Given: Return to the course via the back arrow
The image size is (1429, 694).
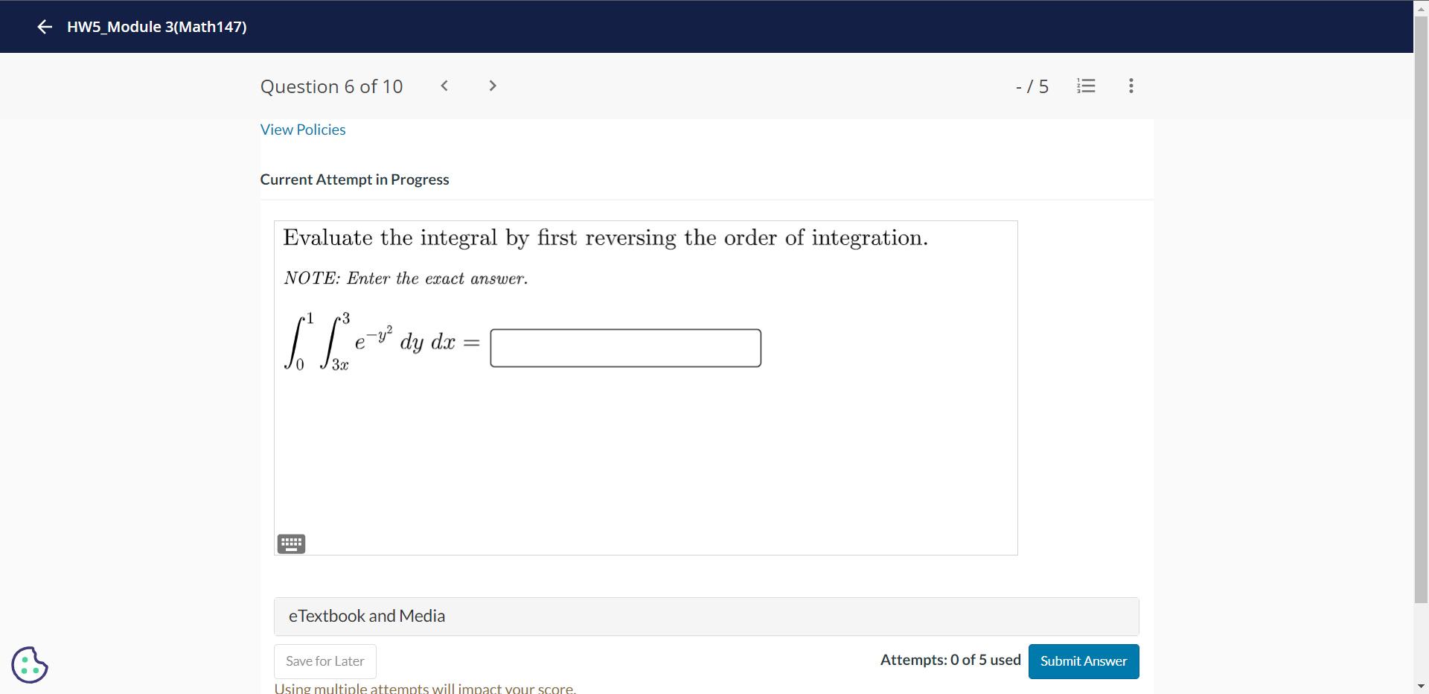Looking at the screenshot, I should click(45, 27).
